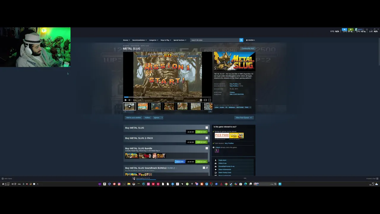Select Shared/Split Screen Co-op feature
Viewport: 380px width, 214px height.
(227, 166)
